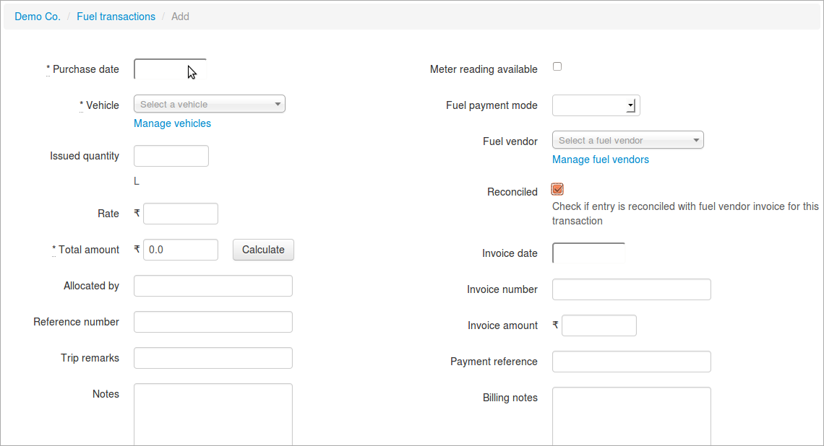Focus the Reference number field
Image resolution: width=824 pixels, height=446 pixels.
click(213, 322)
